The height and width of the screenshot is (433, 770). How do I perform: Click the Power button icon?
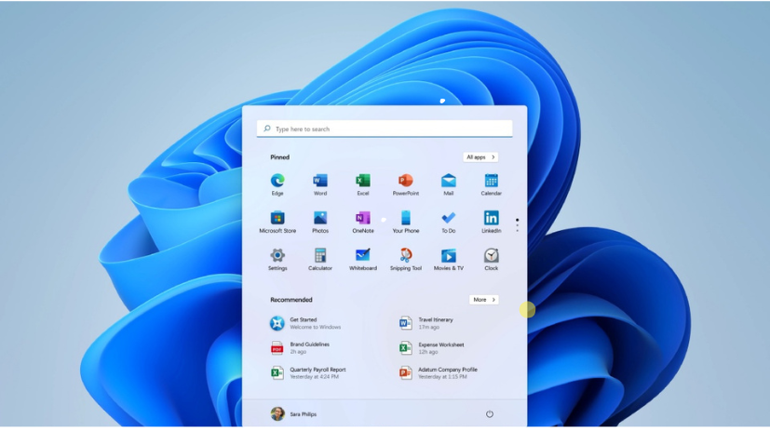[489, 414]
